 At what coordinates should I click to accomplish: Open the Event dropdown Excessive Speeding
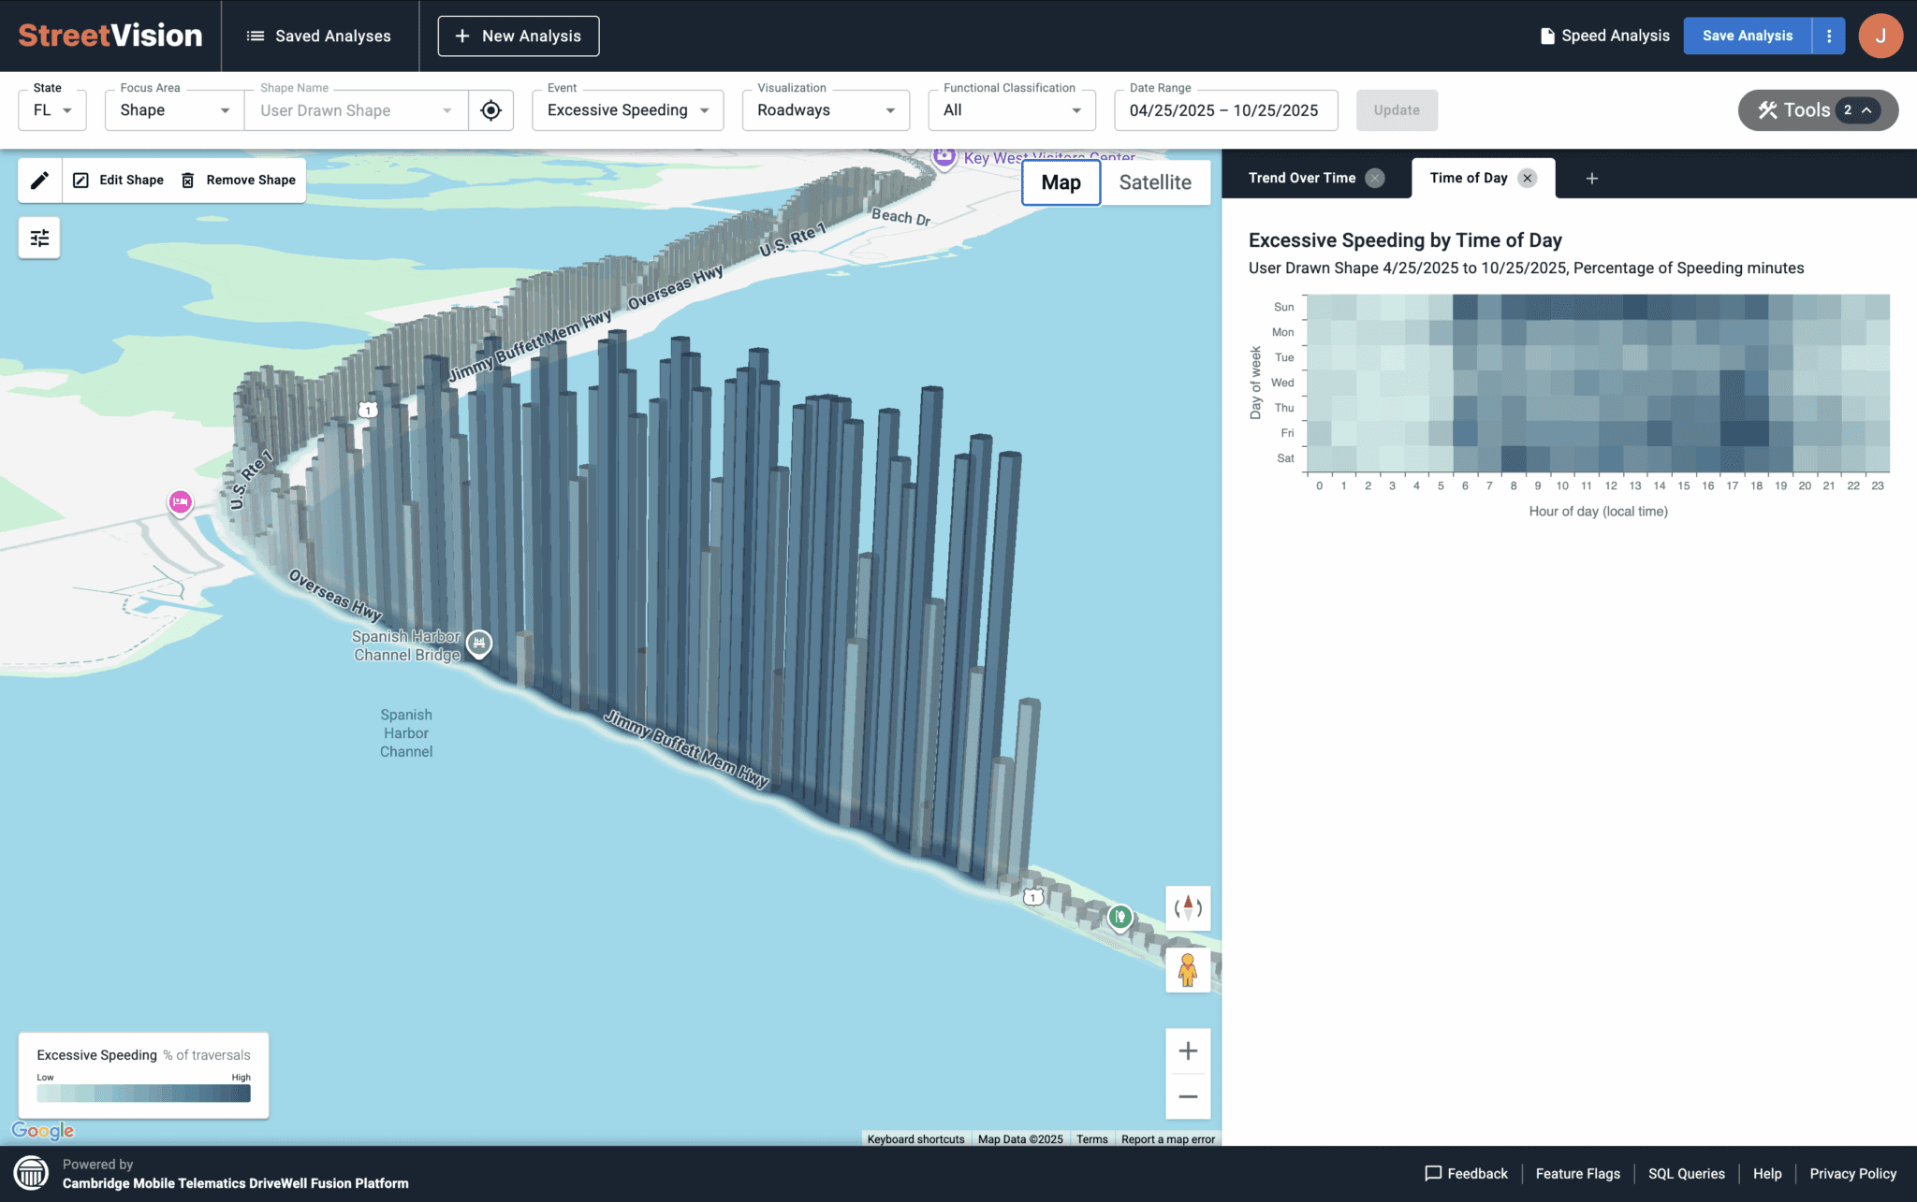627,110
